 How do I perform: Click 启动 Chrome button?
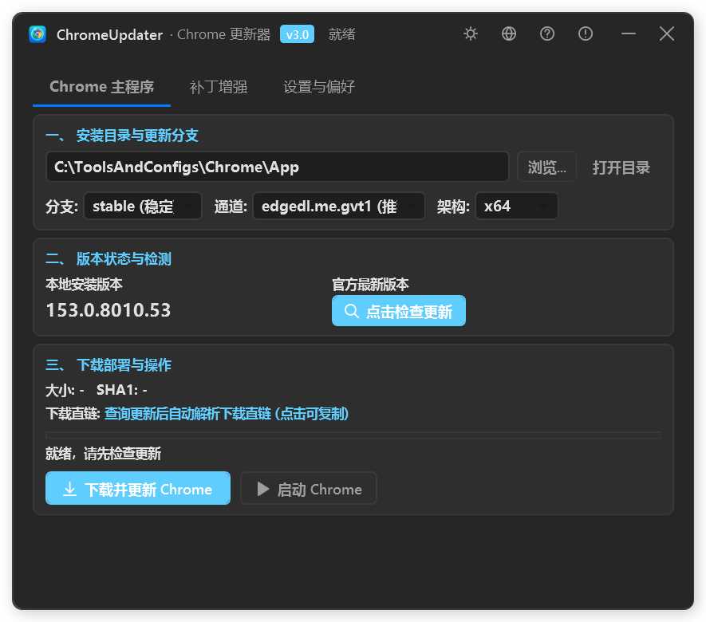309,488
